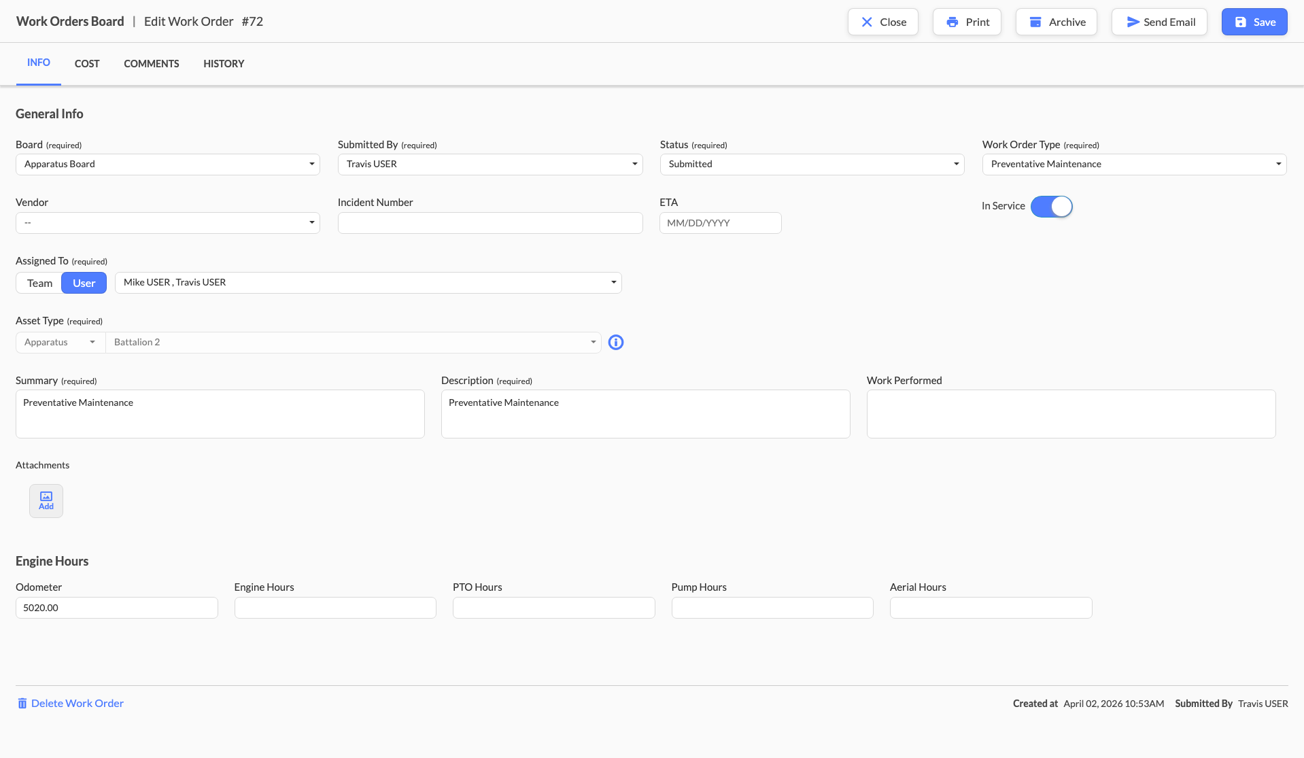Click the Add attachment image icon
The width and height of the screenshot is (1304, 758).
coord(46,501)
